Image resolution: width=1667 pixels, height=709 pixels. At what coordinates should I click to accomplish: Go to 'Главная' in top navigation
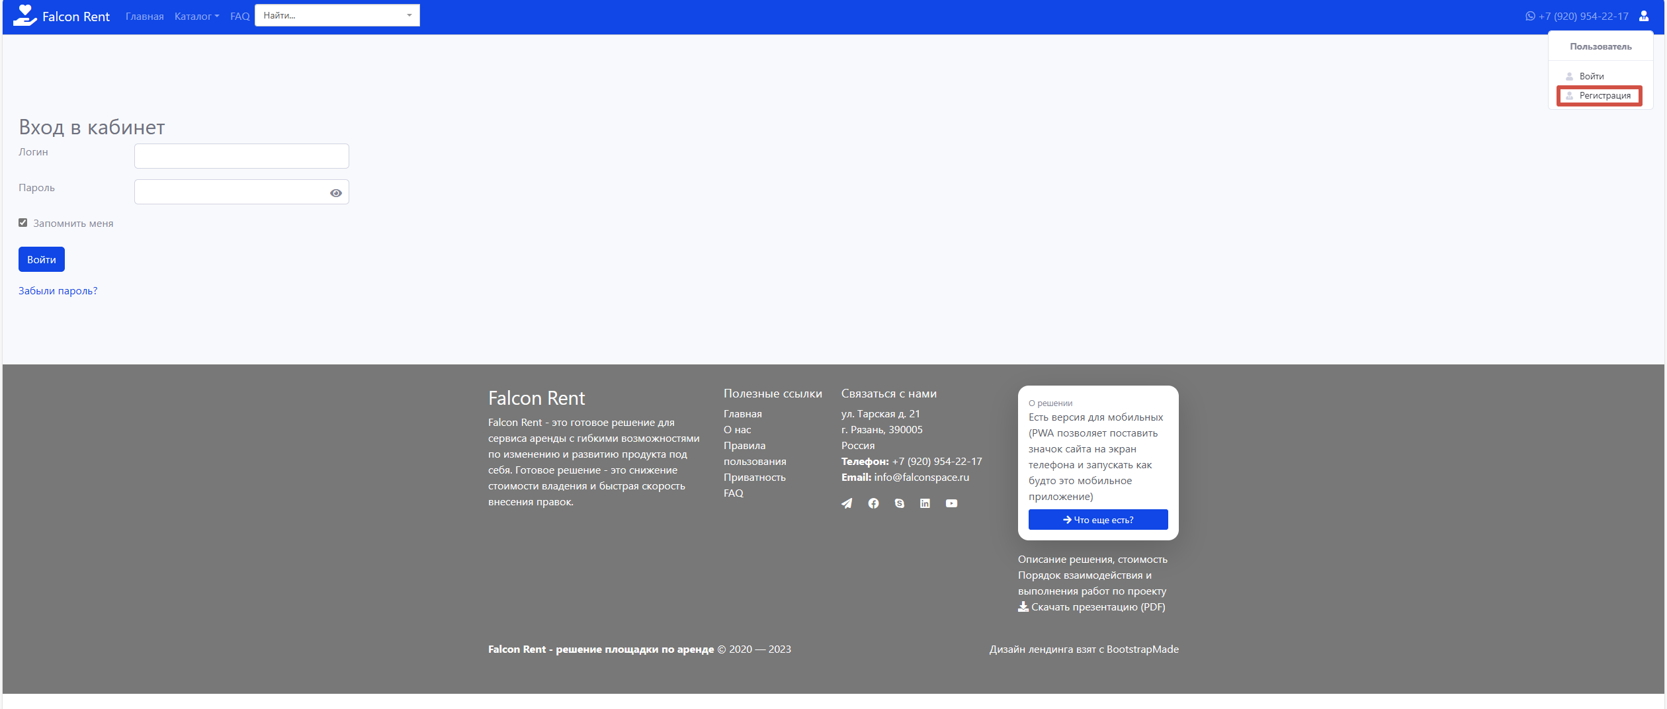144,16
